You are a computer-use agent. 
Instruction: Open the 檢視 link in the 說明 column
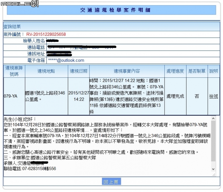214,96
